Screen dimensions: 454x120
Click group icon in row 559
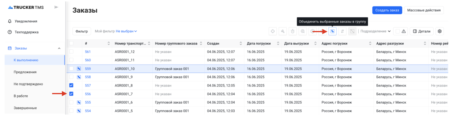[79, 69]
